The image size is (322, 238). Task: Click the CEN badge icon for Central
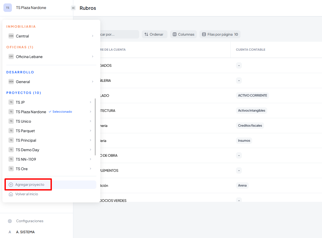(11, 36)
